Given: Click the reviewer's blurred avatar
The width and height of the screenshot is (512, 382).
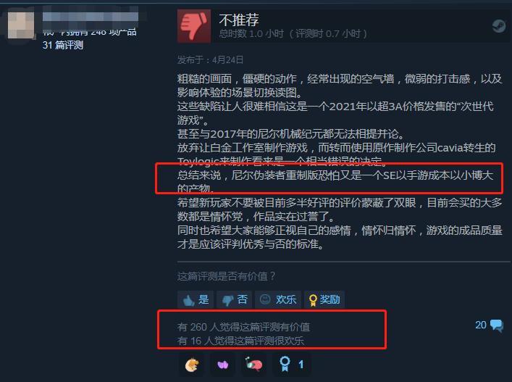Looking at the screenshot, I should [x=21, y=25].
